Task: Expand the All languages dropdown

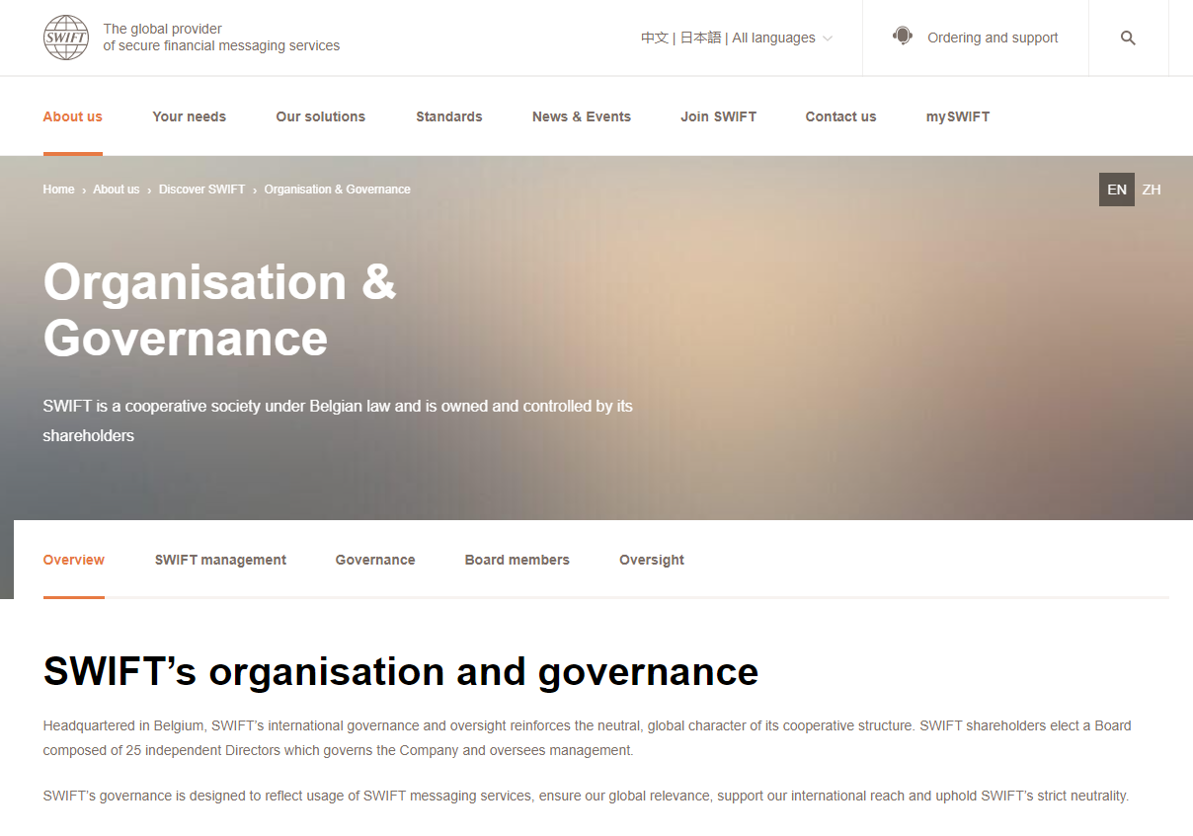Action: point(782,38)
